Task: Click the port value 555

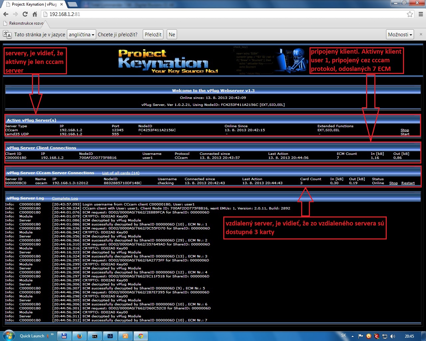Action: point(115,134)
